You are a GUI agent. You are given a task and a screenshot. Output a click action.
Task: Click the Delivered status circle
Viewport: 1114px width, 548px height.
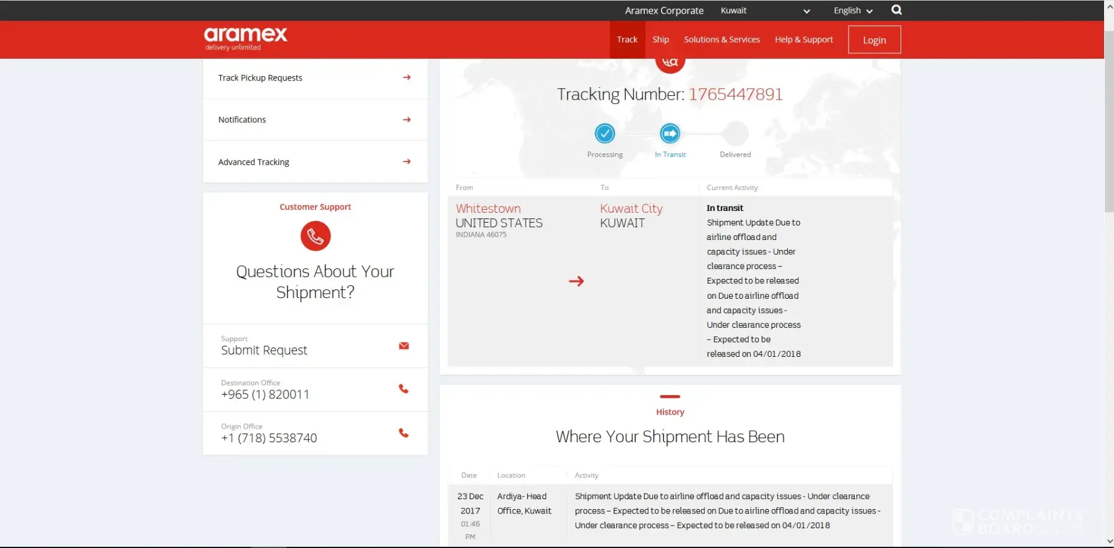[735, 134]
